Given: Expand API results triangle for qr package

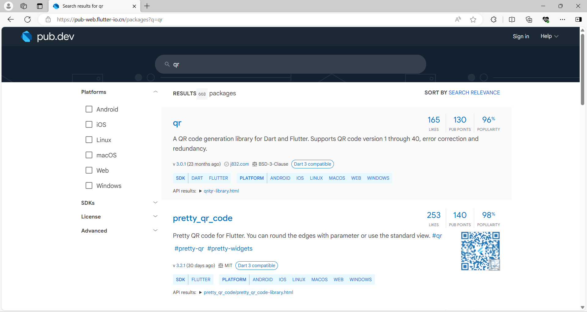Looking at the screenshot, I should 201,191.
